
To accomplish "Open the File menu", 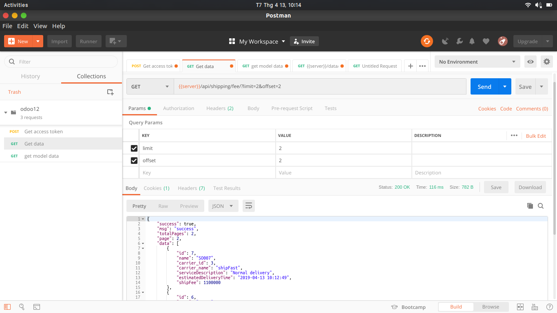I will (x=7, y=26).
